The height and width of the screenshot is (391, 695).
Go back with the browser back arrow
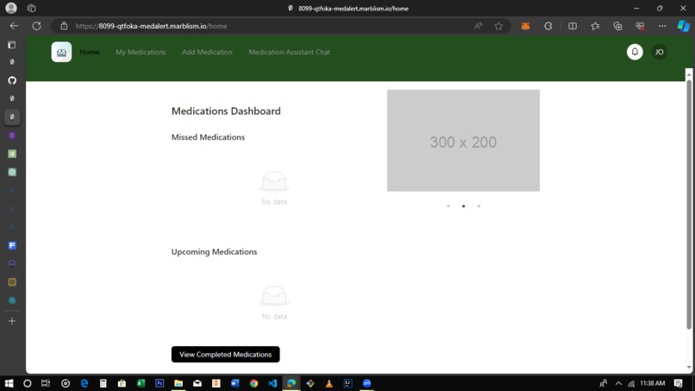coord(14,26)
